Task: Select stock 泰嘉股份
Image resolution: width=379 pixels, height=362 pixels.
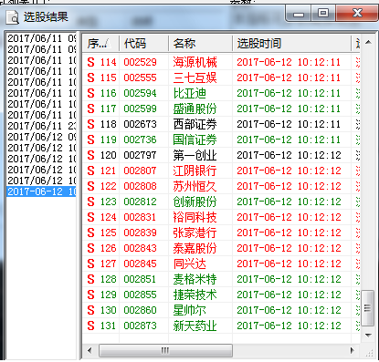Action: [195, 248]
